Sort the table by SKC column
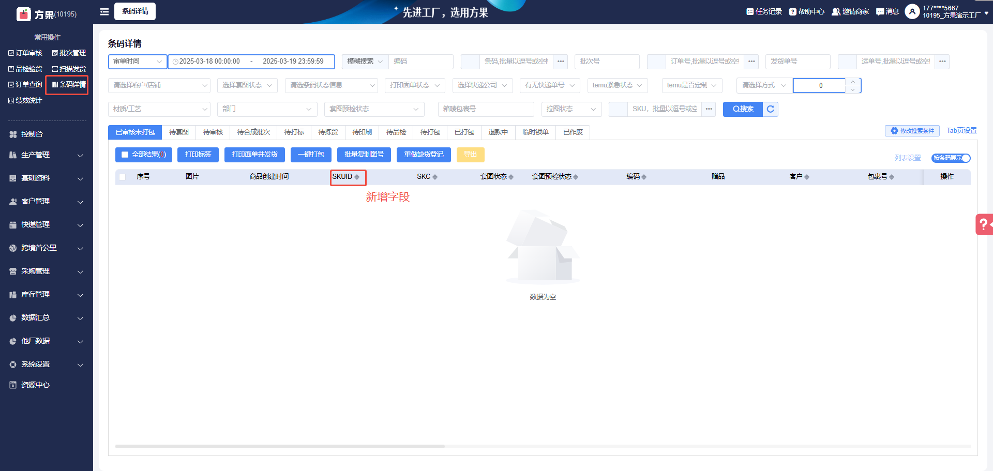Image resolution: width=993 pixels, height=471 pixels. 435,177
